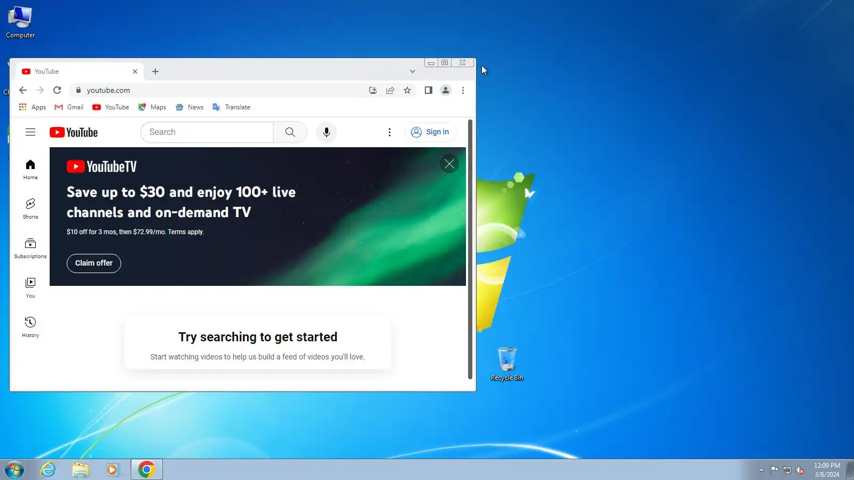Screen dimensions: 854x480
Task: Open Home in the YouTube sidebar
Action: (30, 170)
